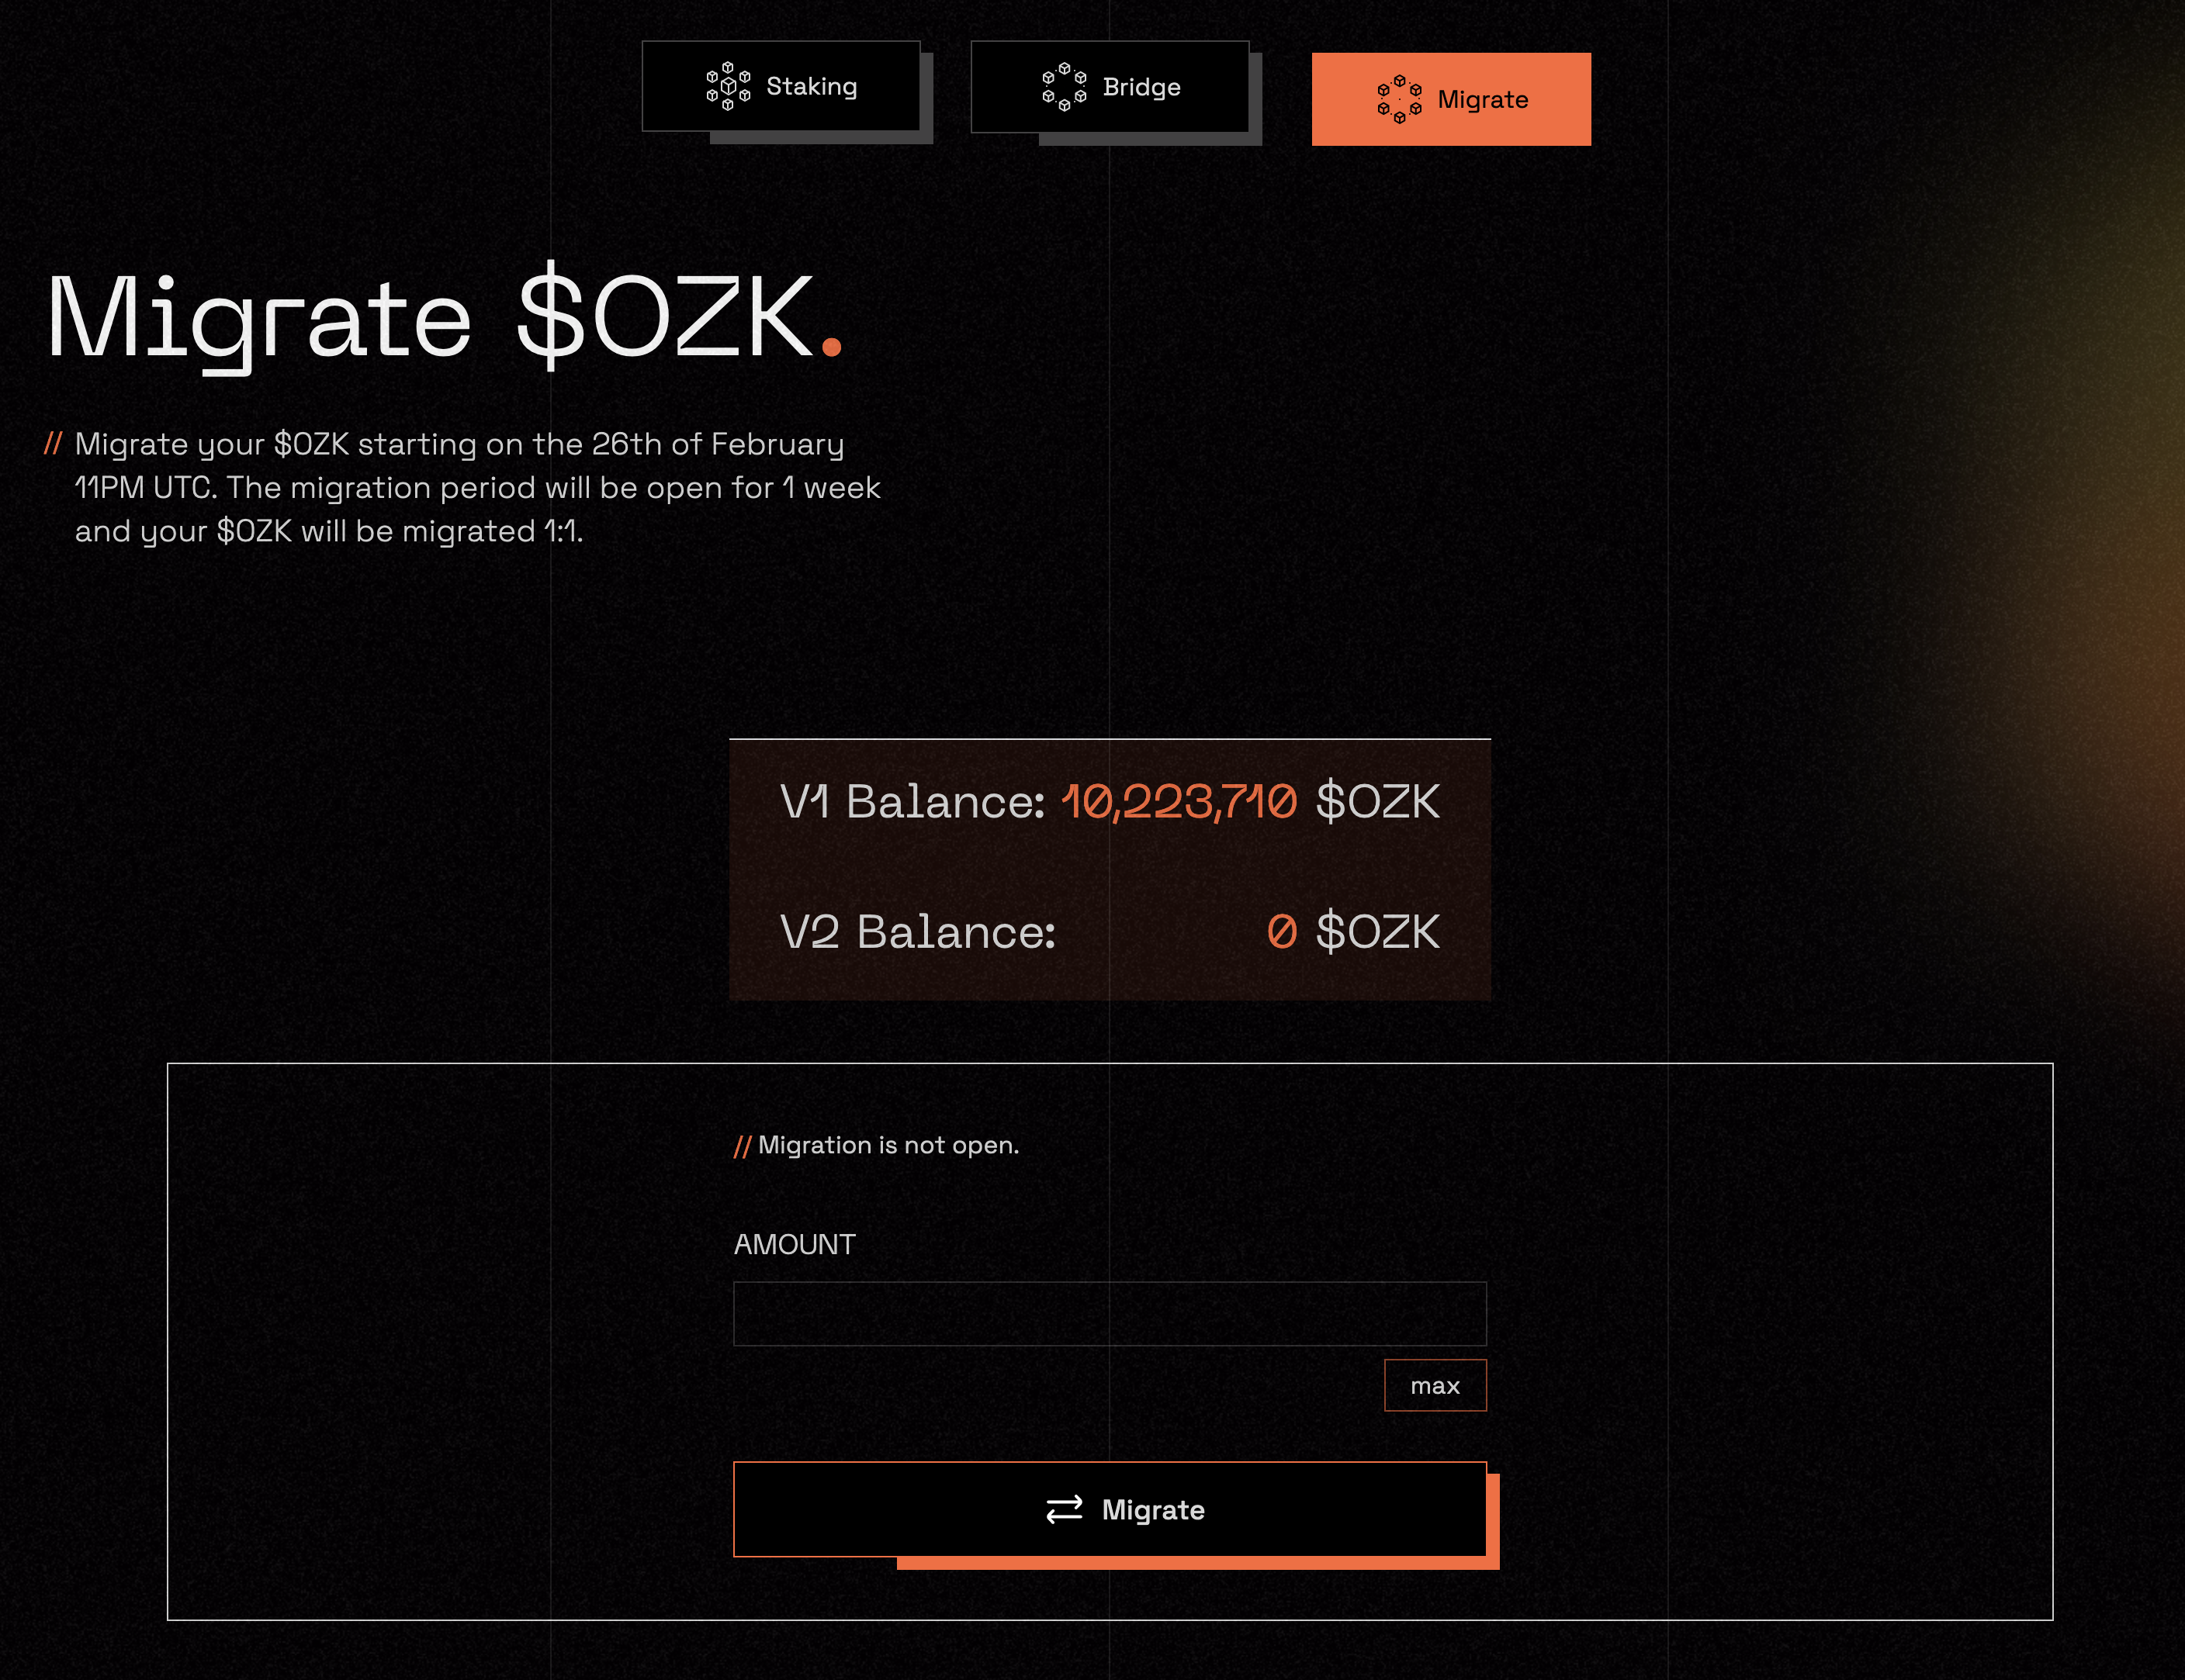Click the orange dot after the heading
The width and height of the screenshot is (2185, 1680).
830,347
